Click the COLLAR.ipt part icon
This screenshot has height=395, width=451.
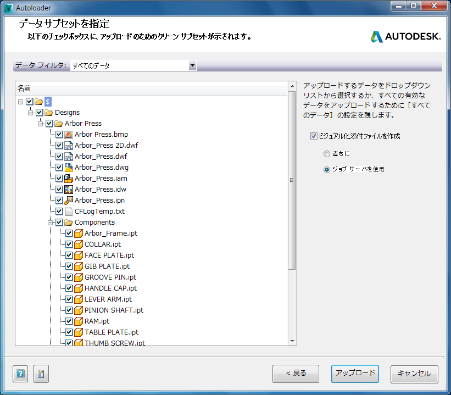(78, 244)
